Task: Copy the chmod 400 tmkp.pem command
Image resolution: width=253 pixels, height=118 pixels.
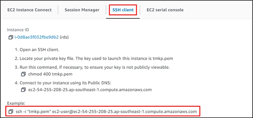Action: coord(24,74)
